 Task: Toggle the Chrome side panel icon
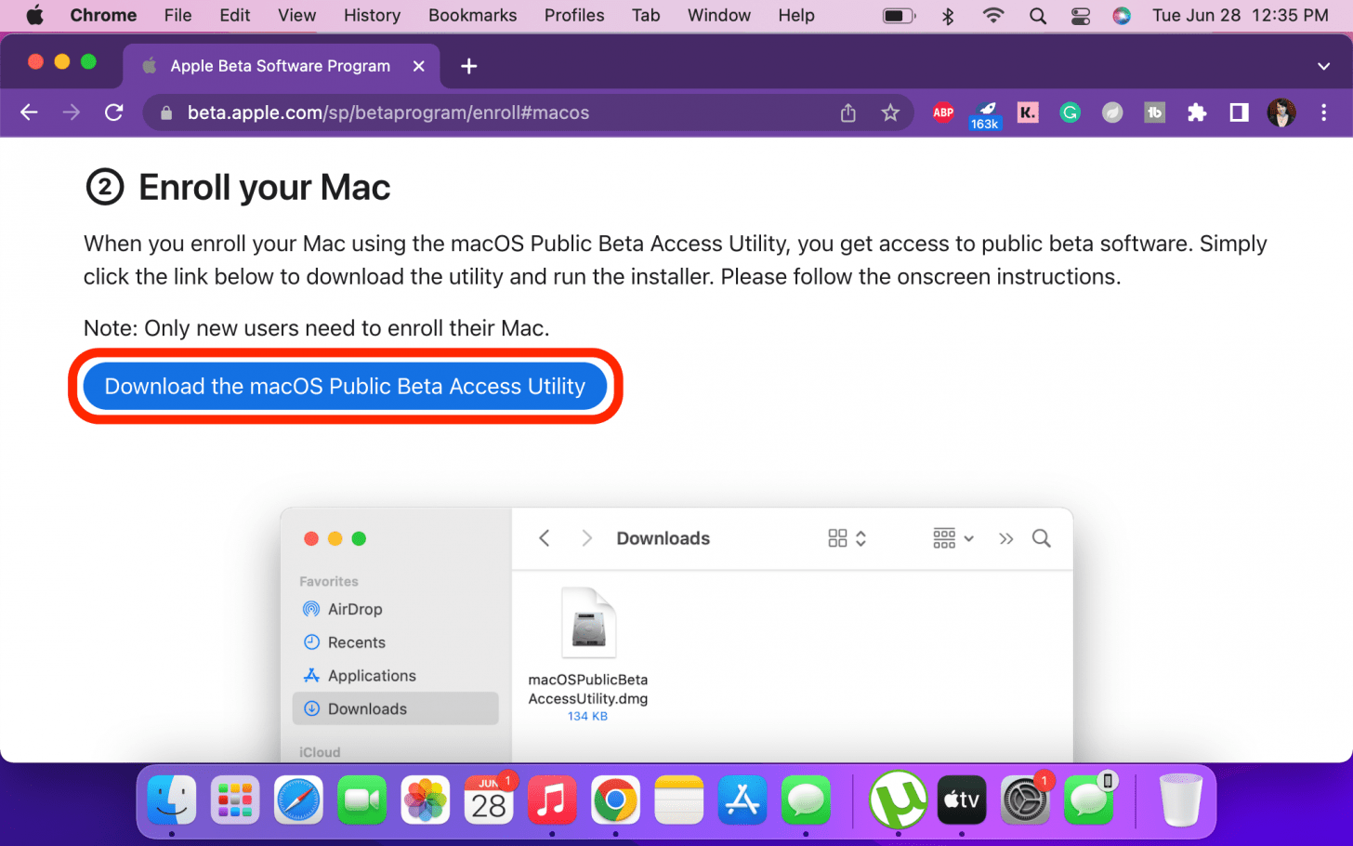point(1239,112)
